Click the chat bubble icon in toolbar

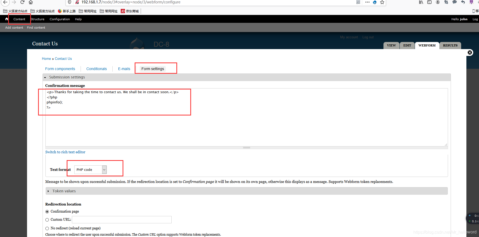(455, 2)
